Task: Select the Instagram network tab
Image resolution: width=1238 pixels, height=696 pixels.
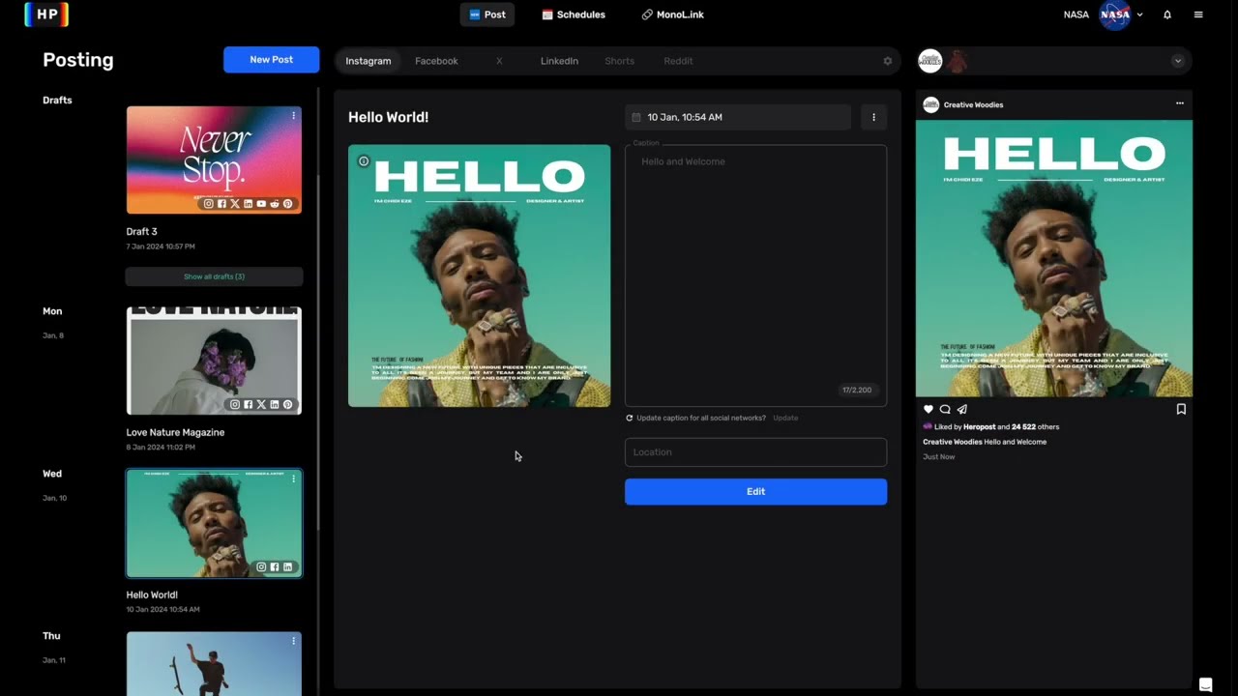Action: [368, 61]
